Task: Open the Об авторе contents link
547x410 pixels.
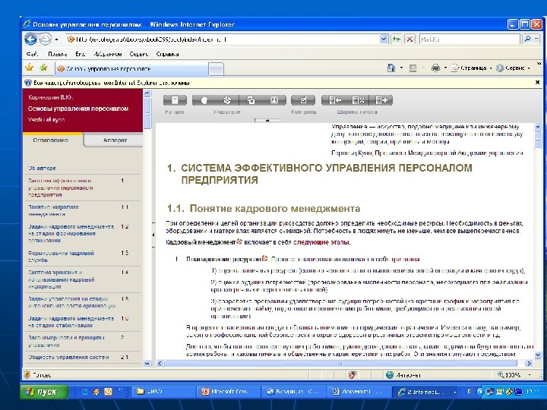Action: click(42, 168)
